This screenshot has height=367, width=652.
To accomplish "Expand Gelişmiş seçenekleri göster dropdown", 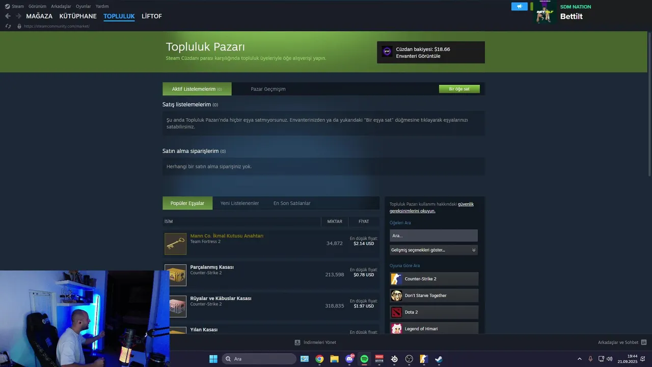I will coord(433,250).
